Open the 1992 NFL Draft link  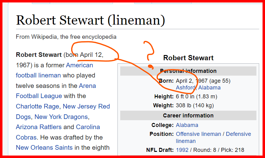[x=182, y=150]
